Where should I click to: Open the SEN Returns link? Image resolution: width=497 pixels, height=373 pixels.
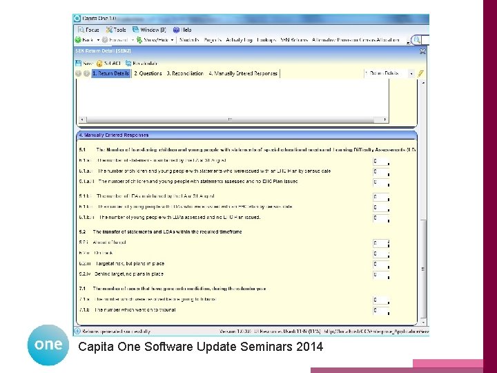(294, 40)
